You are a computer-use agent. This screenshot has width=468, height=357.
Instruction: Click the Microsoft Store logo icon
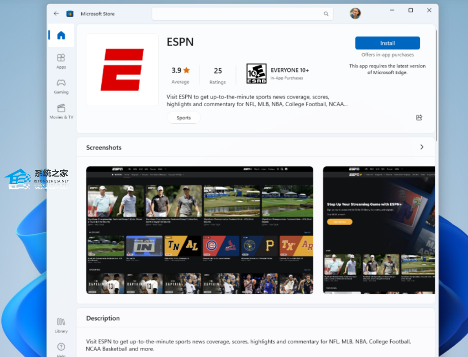(70, 13)
